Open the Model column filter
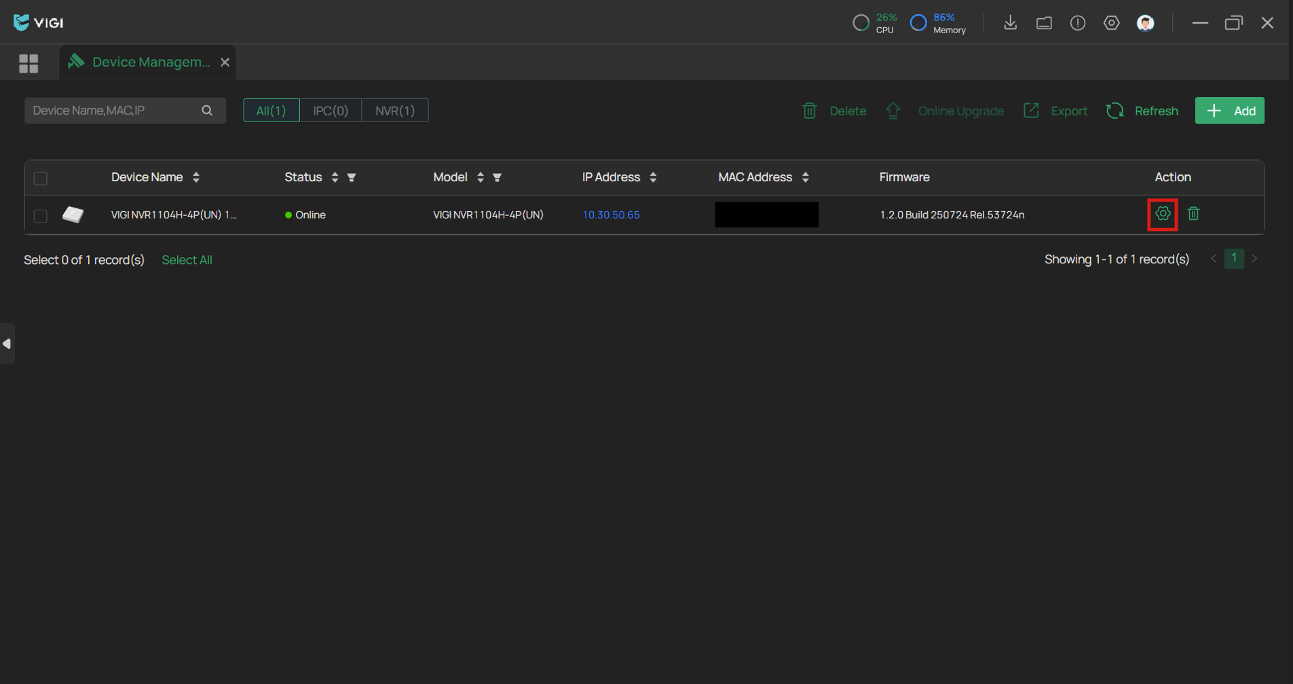This screenshot has height=684, width=1293. (498, 178)
